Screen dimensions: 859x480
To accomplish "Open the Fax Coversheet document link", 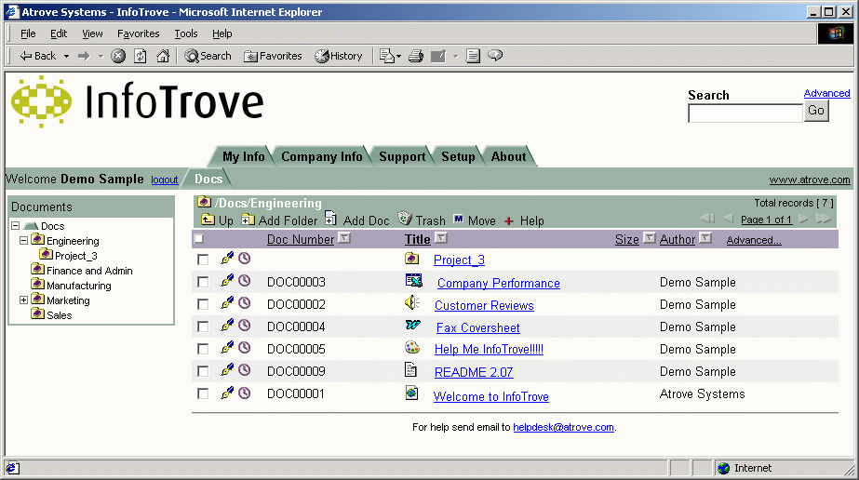I will (x=477, y=327).
